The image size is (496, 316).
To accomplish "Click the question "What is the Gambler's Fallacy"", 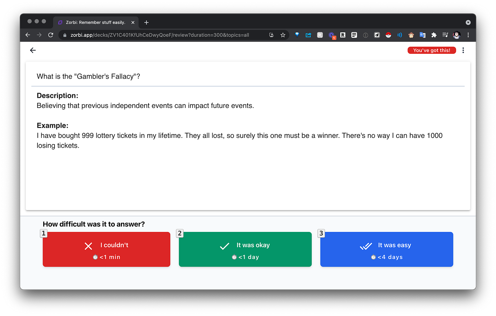I will pyautogui.click(x=88, y=76).
